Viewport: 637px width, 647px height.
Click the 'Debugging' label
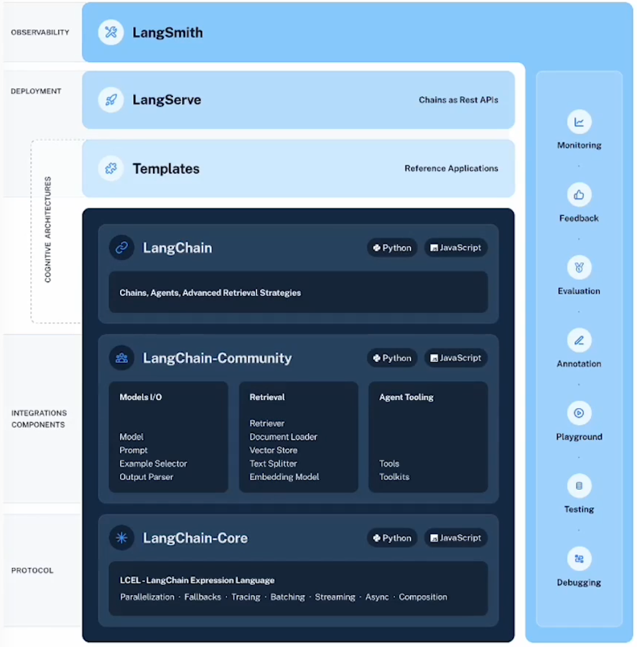pyautogui.click(x=579, y=582)
